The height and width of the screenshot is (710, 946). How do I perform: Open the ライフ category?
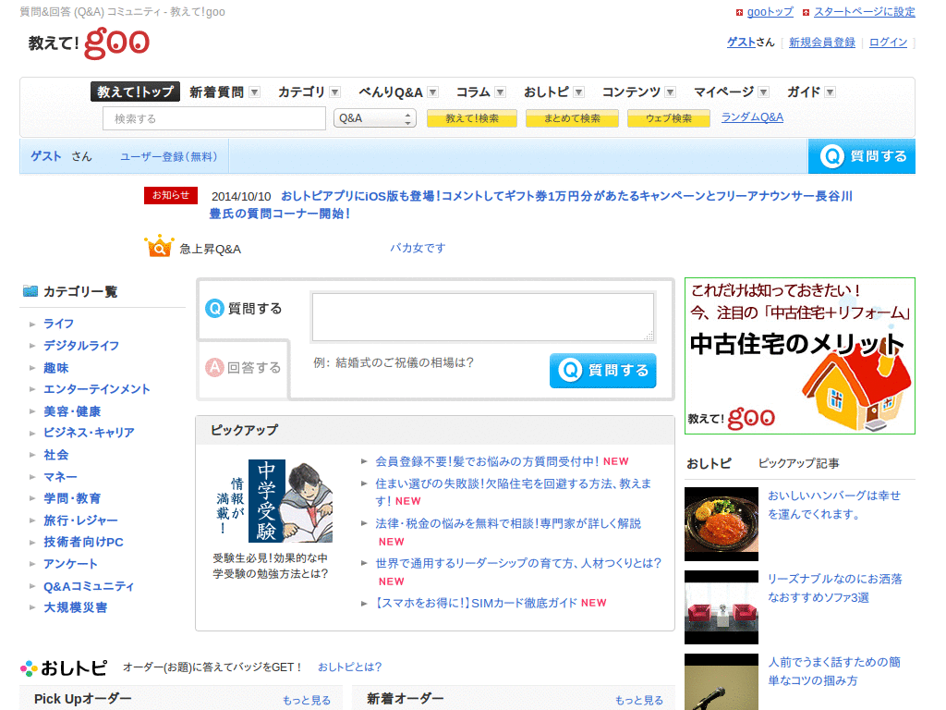[58, 324]
